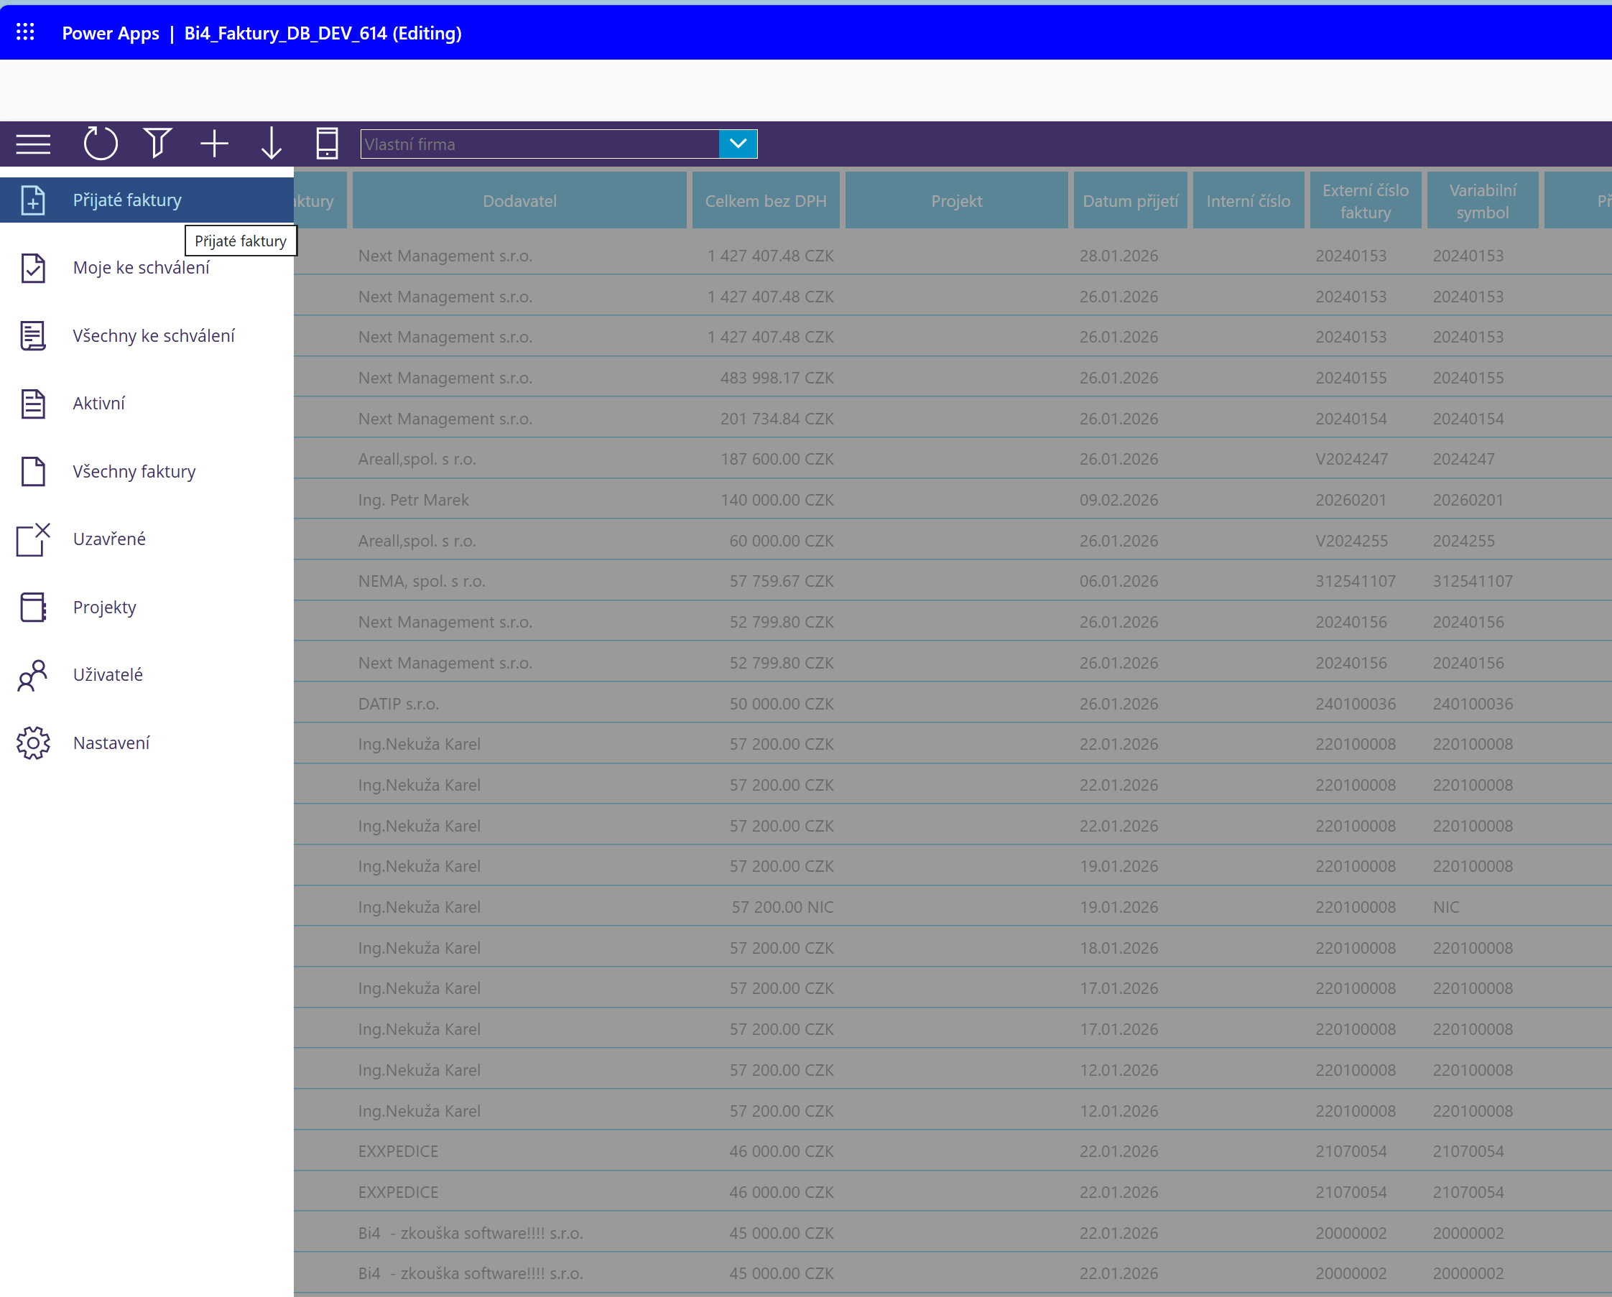Click the Uživatelé people icon
1612x1297 pixels.
(x=33, y=675)
